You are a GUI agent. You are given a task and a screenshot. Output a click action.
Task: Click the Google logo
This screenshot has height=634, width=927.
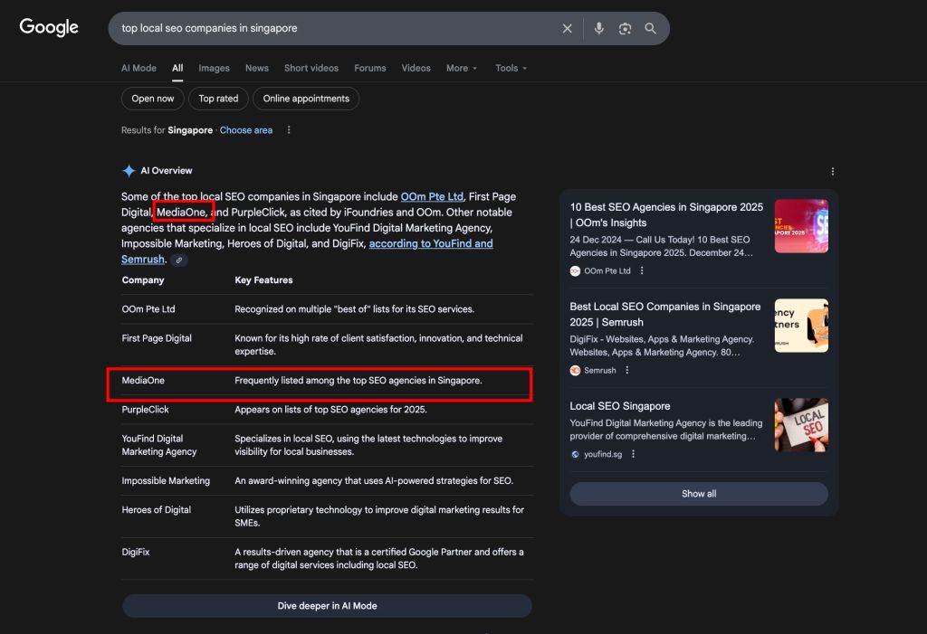click(49, 27)
